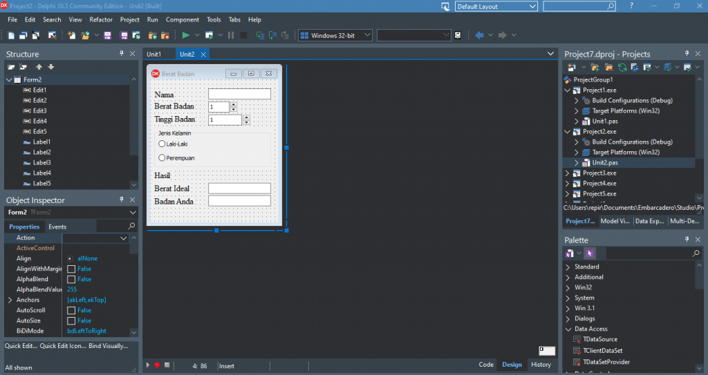Click the Add File to Project icon
This screenshot has height=375, width=708.
click(153, 35)
